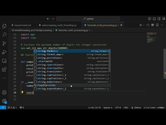Click the line number 30
The height and width of the screenshot is (125, 166).
click(15, 93)
